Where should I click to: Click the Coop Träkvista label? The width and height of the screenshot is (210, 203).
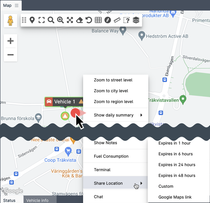pyautogui.click(x=60, y=160)
